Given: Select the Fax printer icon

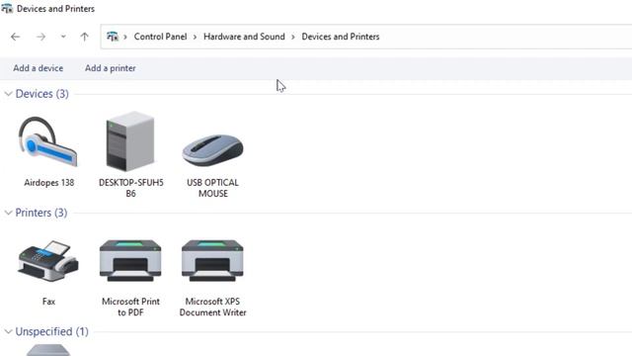Looking at the screenshot, I should click(x=48, y=261).
